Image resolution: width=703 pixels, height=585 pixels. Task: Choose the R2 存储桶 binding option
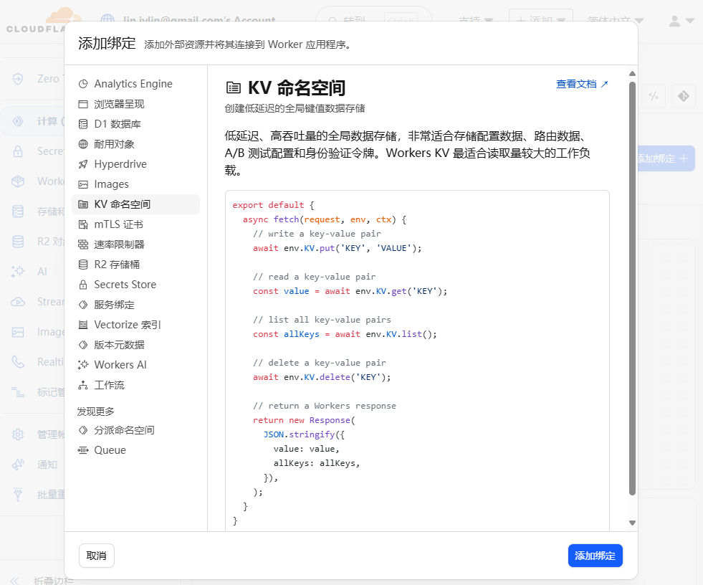[x=136, y=265]
